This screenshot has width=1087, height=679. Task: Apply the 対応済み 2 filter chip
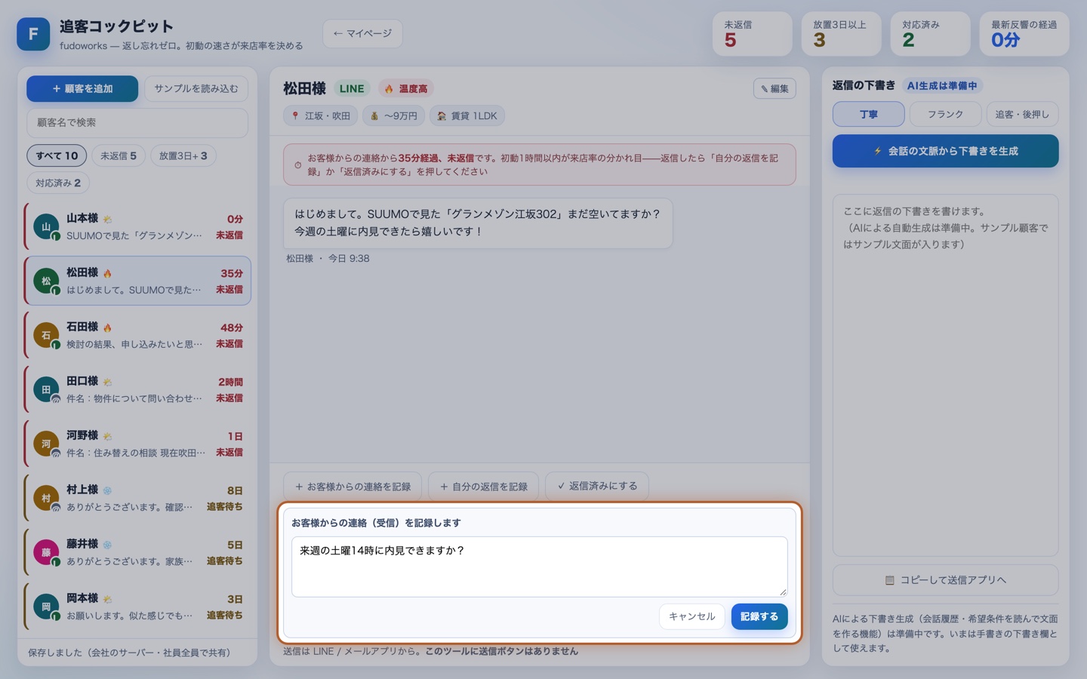point(58,183)
